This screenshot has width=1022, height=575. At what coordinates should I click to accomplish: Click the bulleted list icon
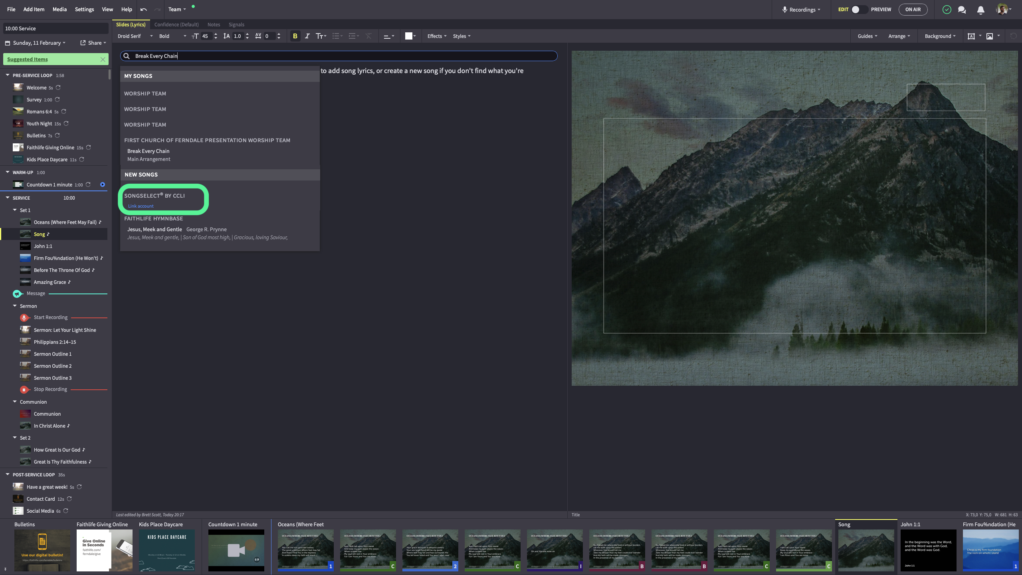pos(337,36)
